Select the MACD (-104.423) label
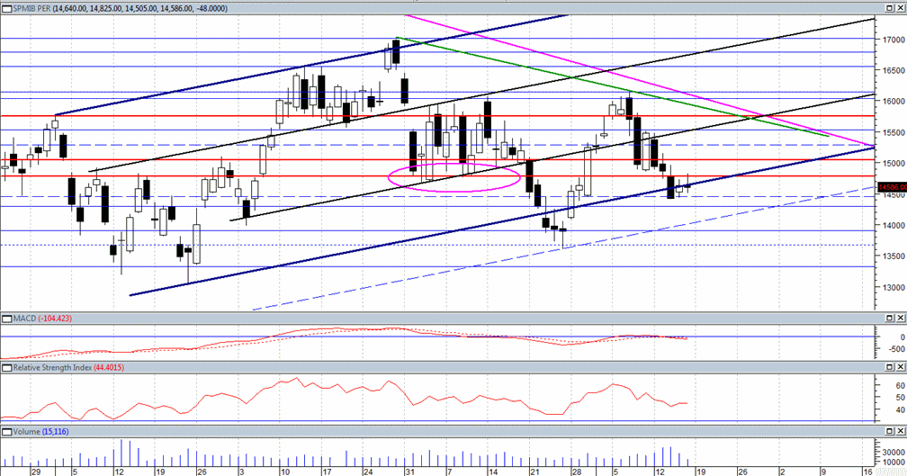Image resolution: width=907 pixels, height=476 pixels. (x=43, y=319)
